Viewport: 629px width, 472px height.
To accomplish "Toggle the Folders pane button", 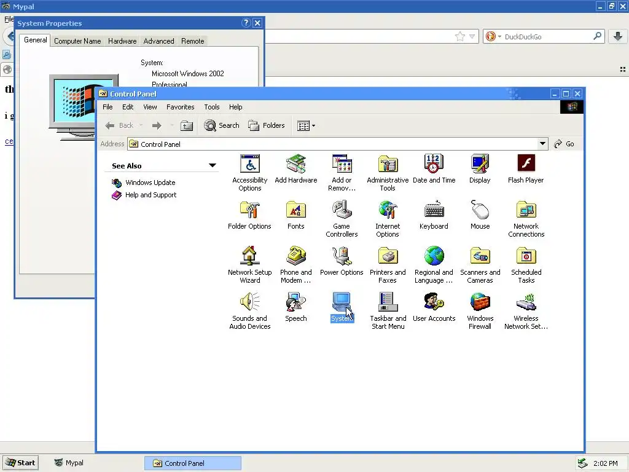I will coord(267,125).
